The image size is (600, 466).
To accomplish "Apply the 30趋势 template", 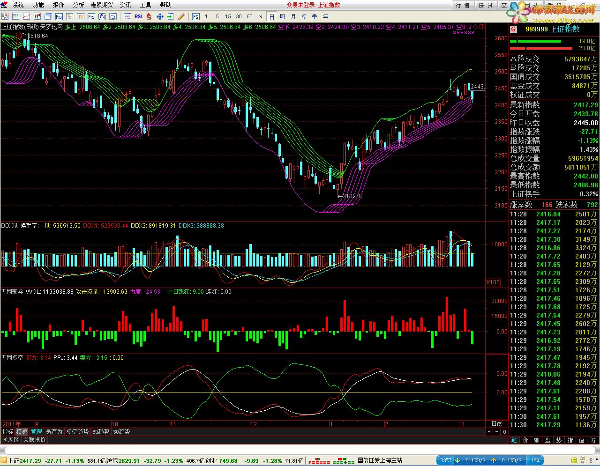I will tap(121, 432).
